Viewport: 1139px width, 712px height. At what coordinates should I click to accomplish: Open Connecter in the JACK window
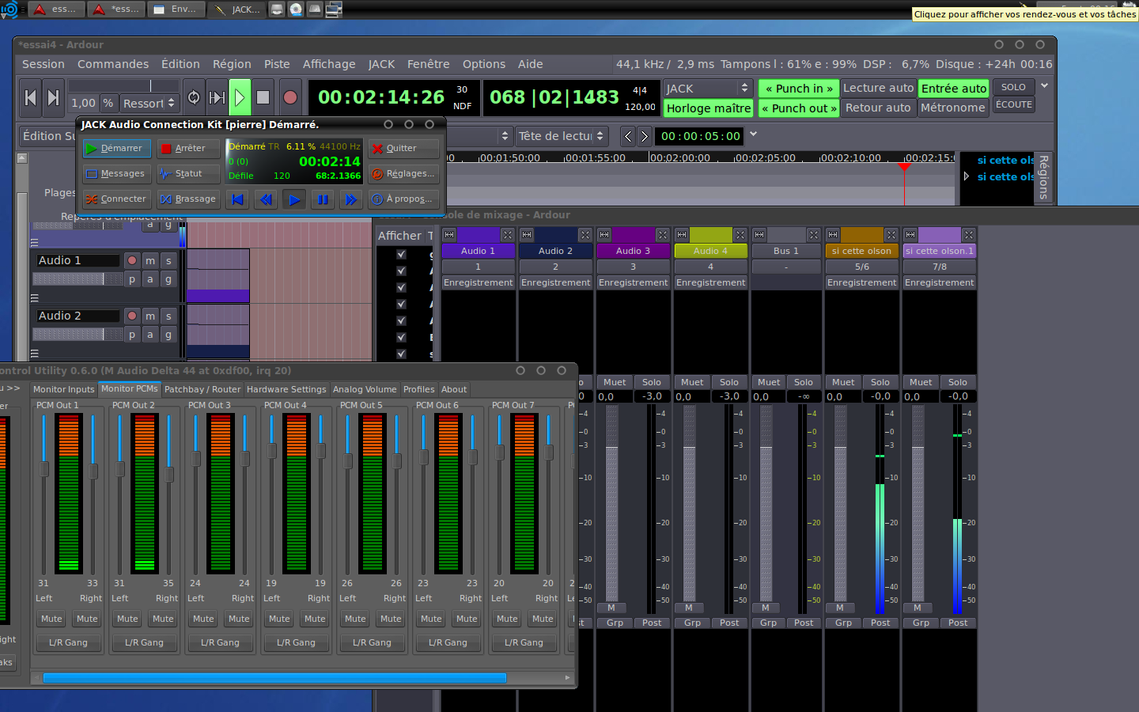tap(117, 199)
